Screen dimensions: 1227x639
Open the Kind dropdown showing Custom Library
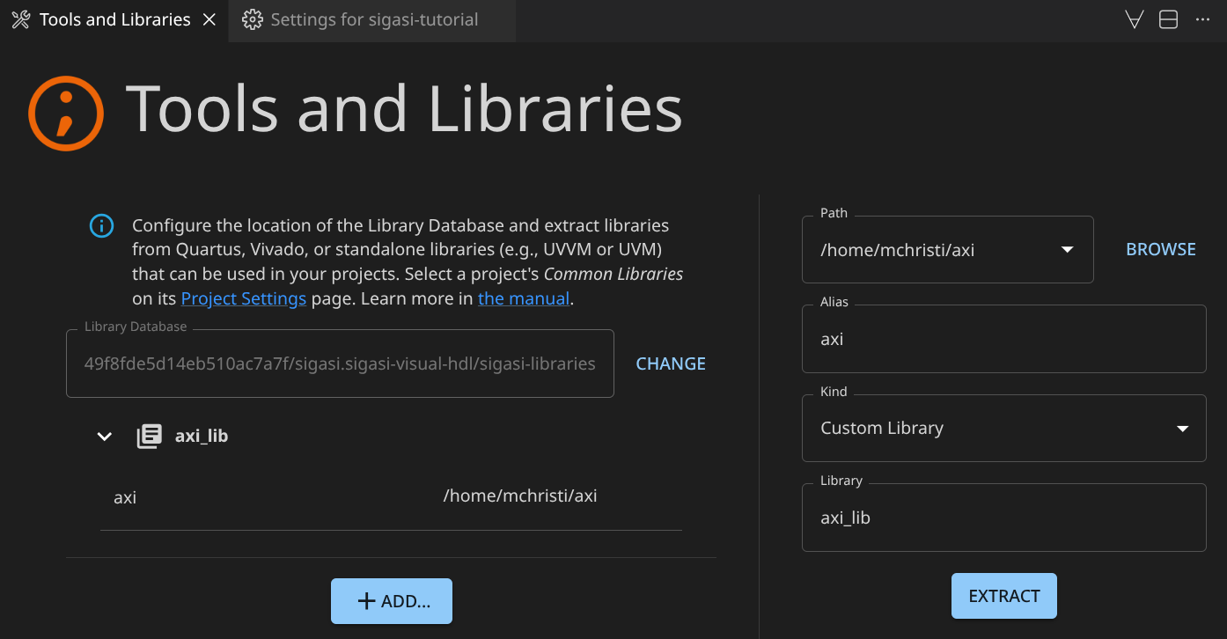[1182, 429]
